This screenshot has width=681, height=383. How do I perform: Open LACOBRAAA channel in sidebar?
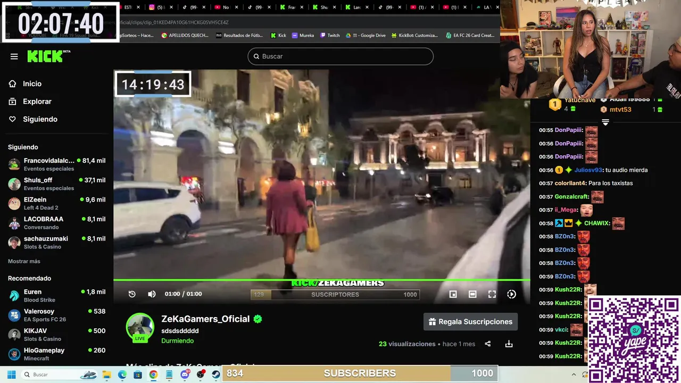pos(56,222)
